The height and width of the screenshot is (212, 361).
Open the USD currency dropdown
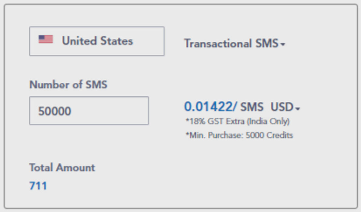285,107
